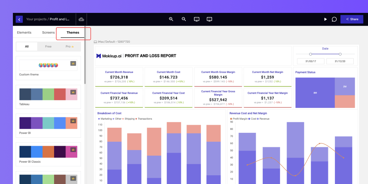Zoom in with the magnifier plus icon
This screenshot has width=368, height=184.
(171, 19)
